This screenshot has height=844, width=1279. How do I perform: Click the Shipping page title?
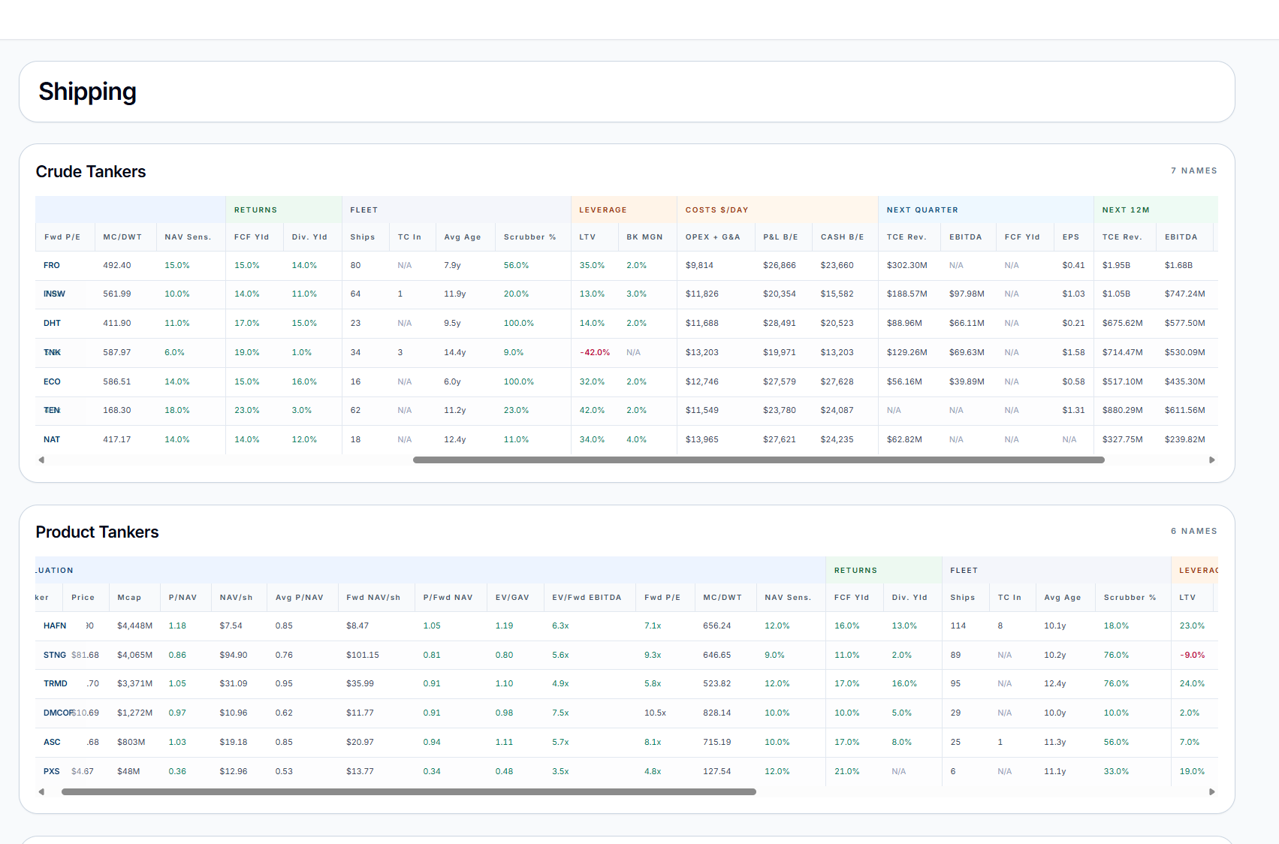pos(87,92)
